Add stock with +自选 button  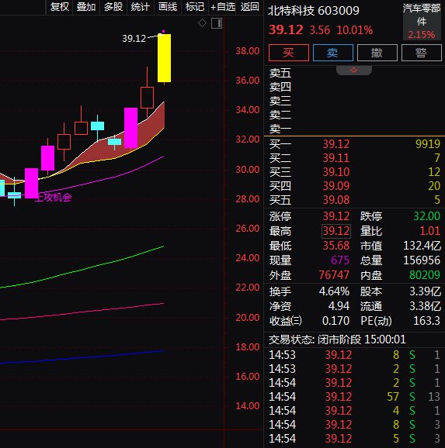point(222,6)
